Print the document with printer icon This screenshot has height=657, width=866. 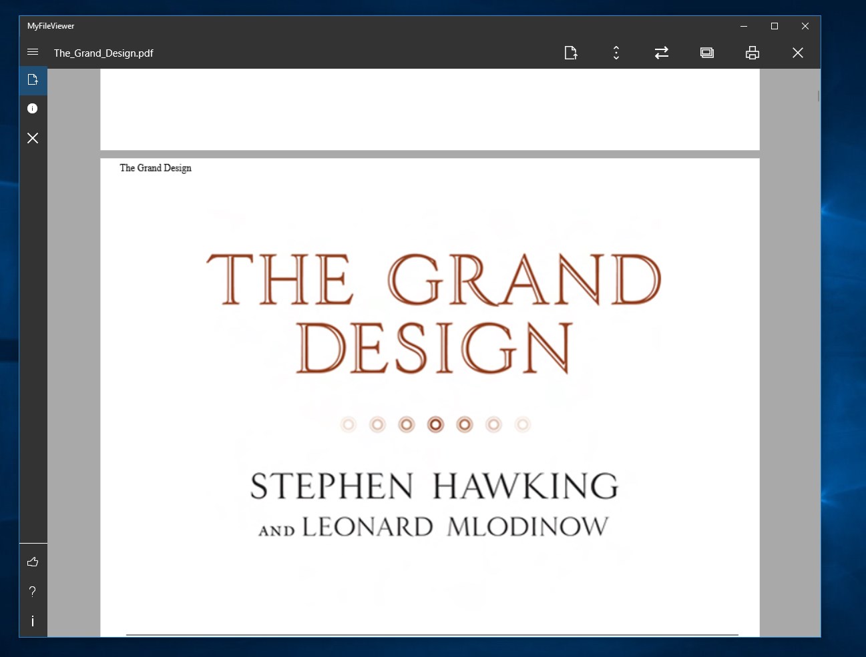coord(752,53)
